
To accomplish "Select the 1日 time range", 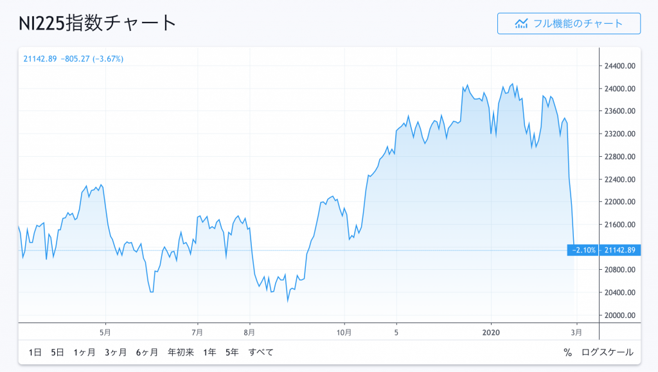I will coord(35,352).
